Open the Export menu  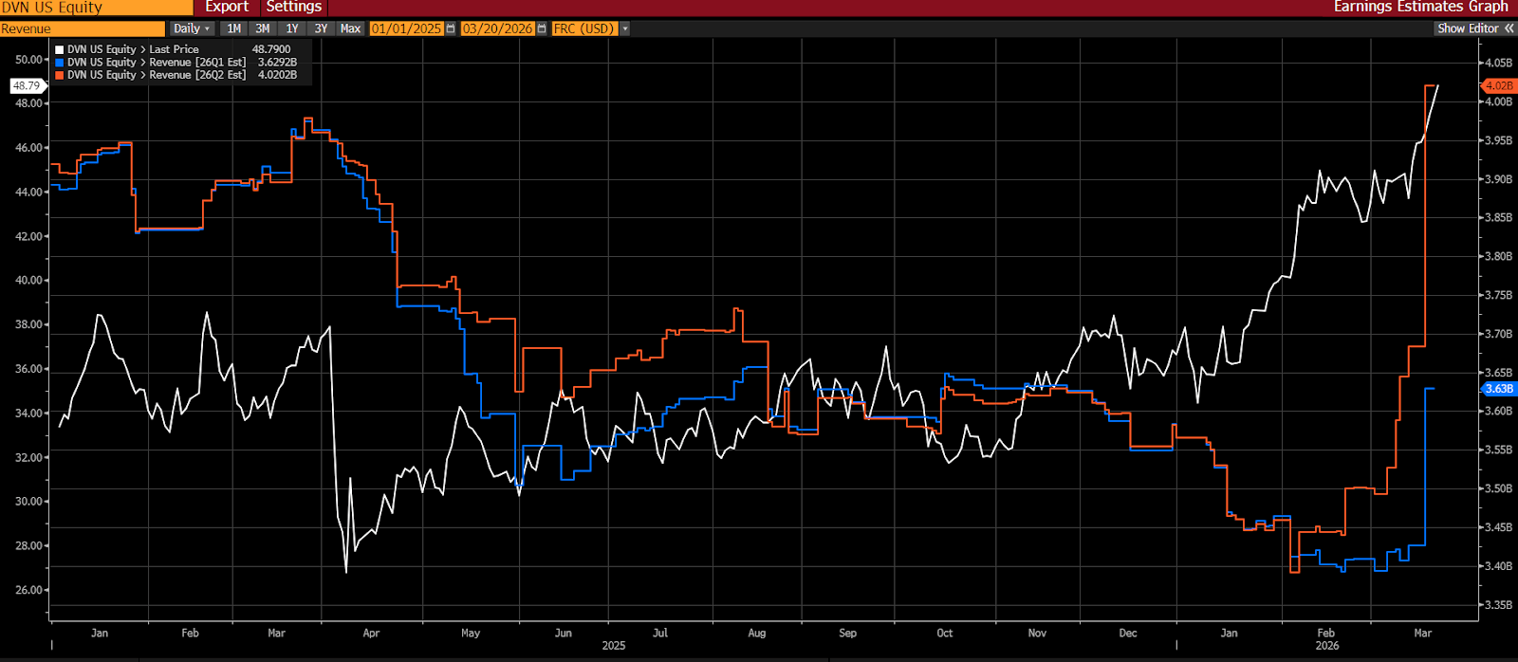tap(227, 8)
